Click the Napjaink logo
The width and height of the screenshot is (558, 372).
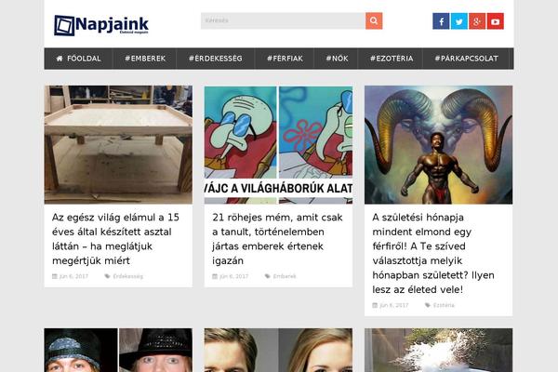[x=101, y=25]
